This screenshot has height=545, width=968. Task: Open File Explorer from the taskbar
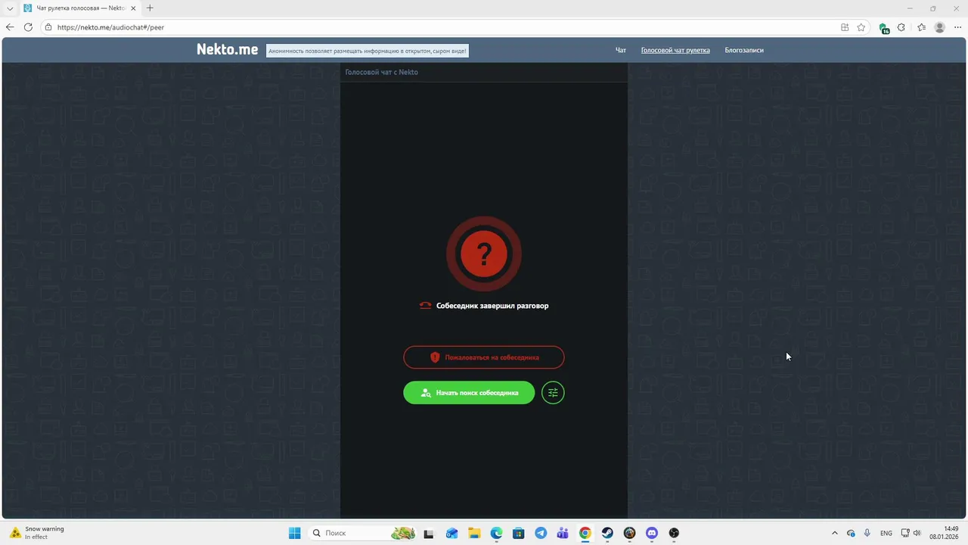click(x=474, y=533)
